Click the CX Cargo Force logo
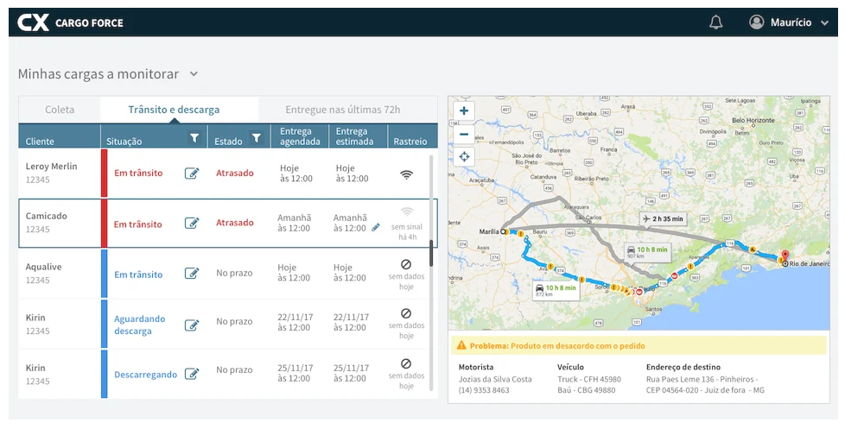 click(x=71, y=22)
